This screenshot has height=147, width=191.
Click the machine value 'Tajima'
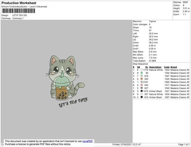tap(152, 21)
